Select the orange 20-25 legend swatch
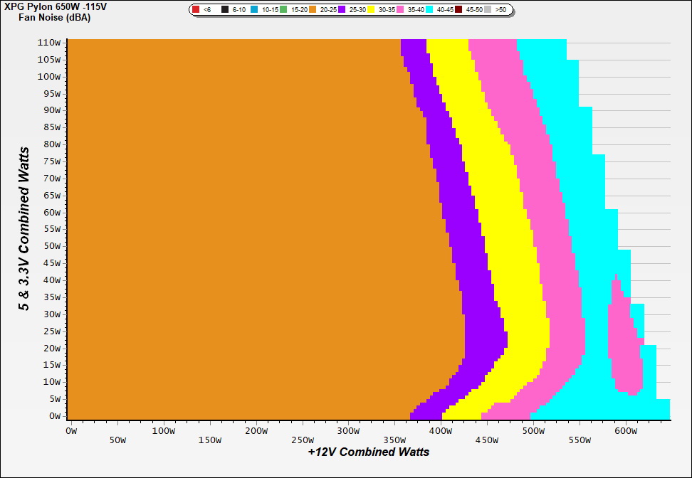The width and height of the screenshot is (692, 478). 312,10
